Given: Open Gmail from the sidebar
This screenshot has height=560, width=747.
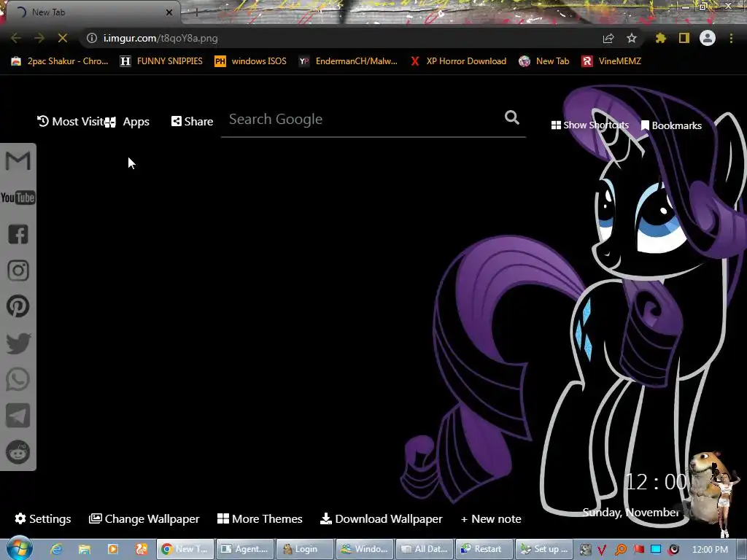Looking at the screenshot, I should coord(18,161).
